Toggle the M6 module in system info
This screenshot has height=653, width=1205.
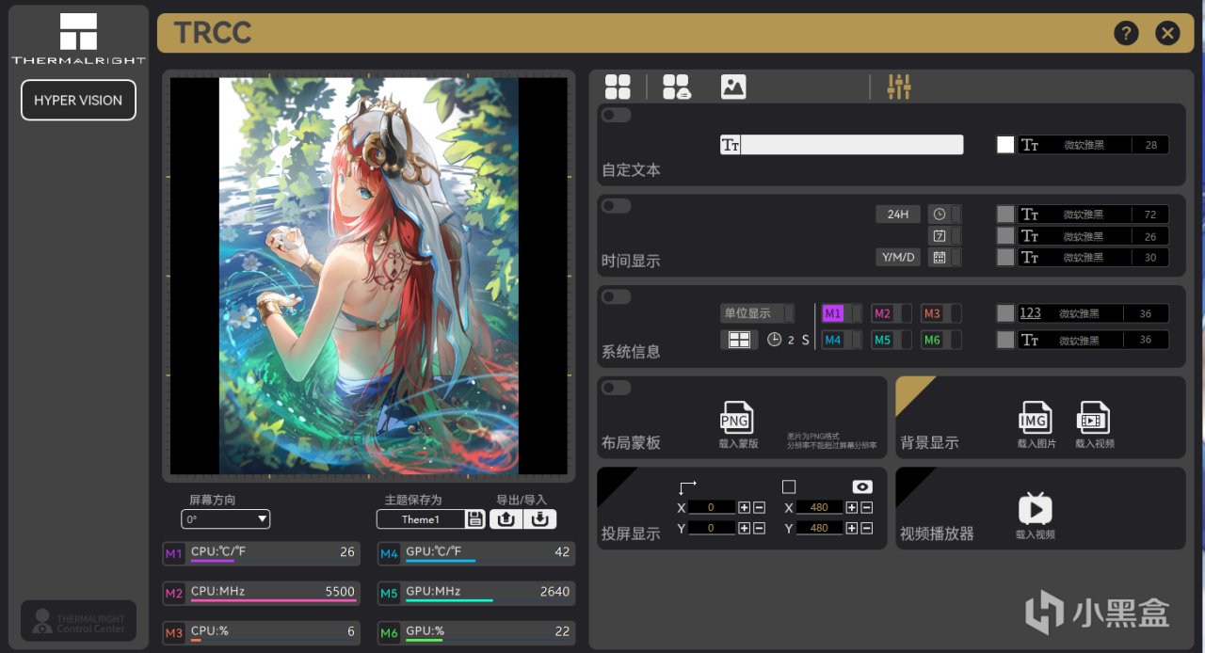tap(941, 340)
